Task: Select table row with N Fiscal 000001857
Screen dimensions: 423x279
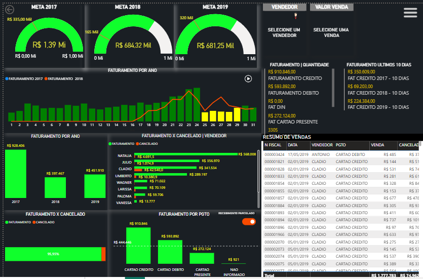Action: point(341,198)
